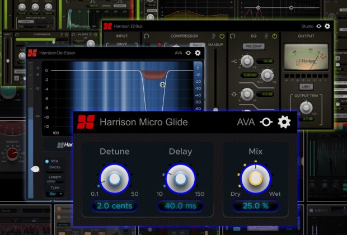Select the H frequency node on De-Esser graph
Image resolution: width=347 pixels, height=235 pixels.
click(162, 84)
